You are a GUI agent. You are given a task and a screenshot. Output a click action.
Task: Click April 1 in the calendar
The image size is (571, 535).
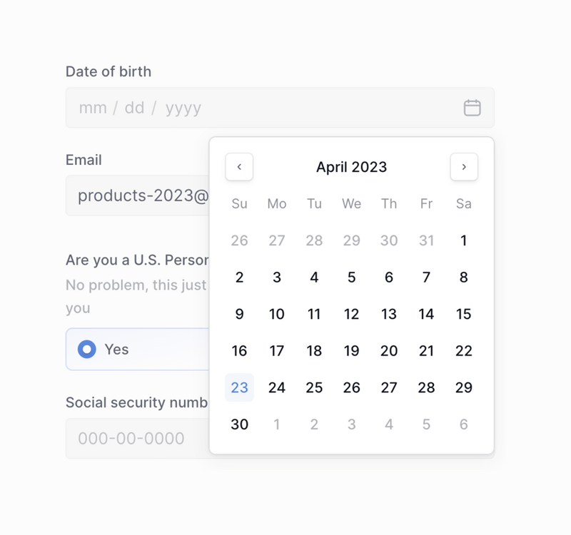tap(463, 240)
